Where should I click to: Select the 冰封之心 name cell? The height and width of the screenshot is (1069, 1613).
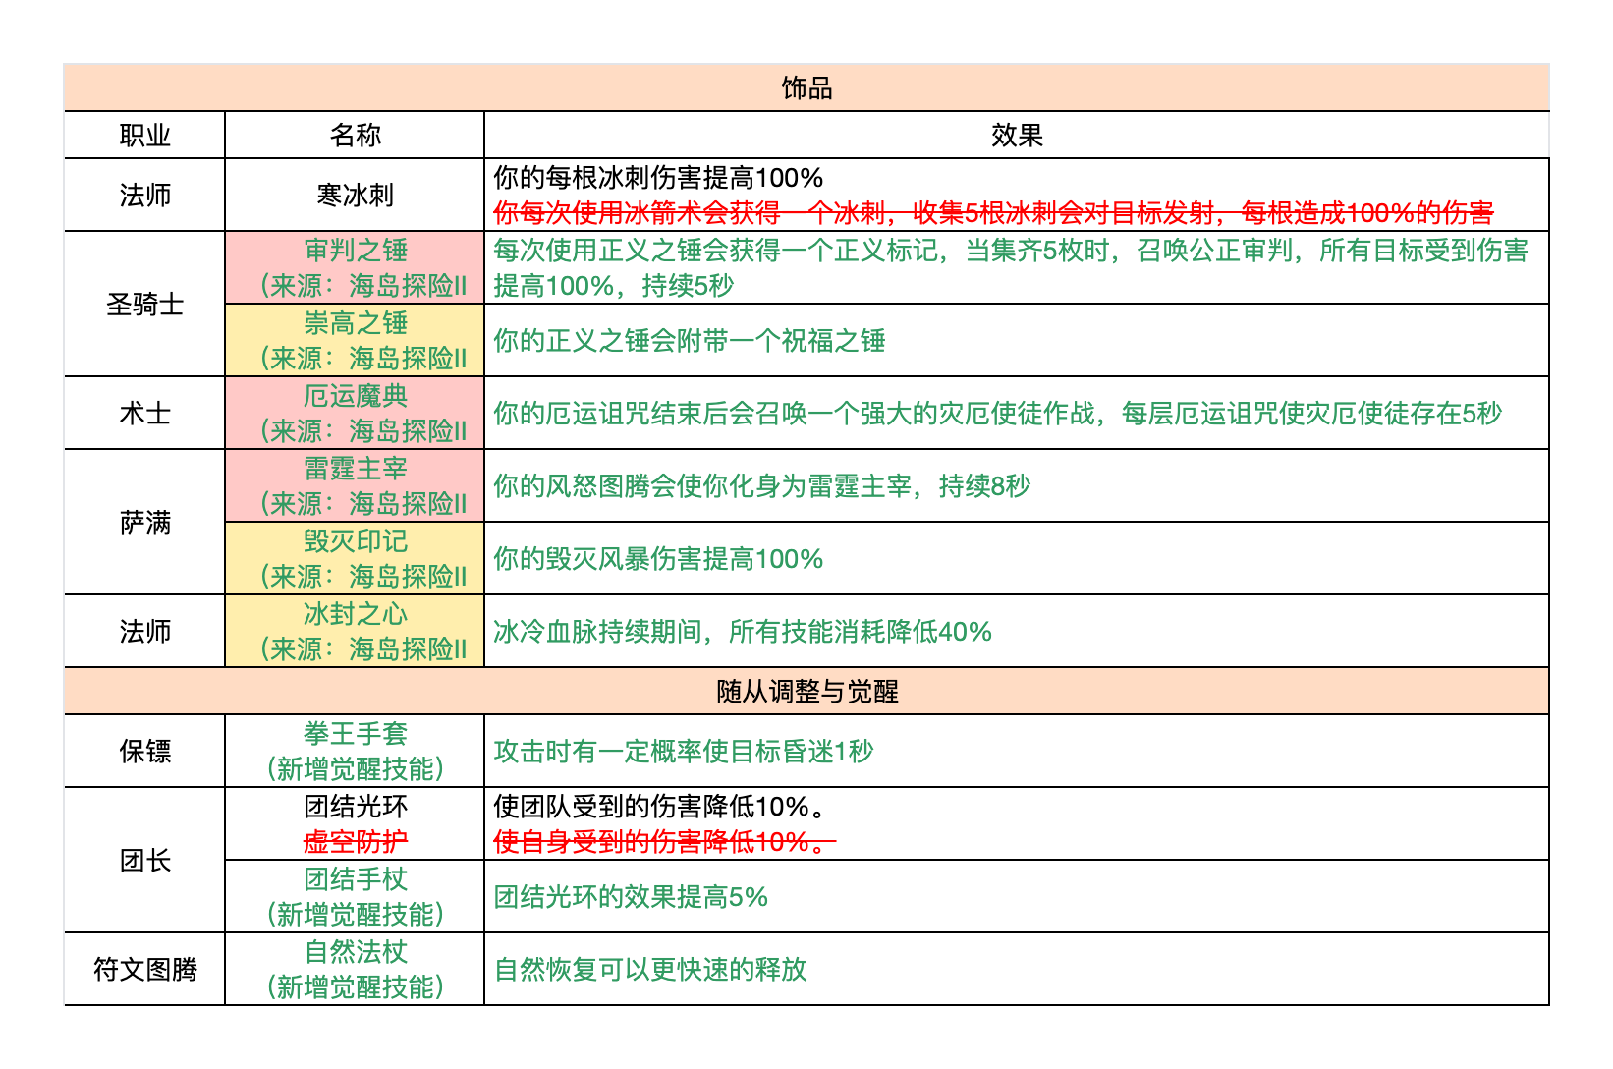pos(355,631)
